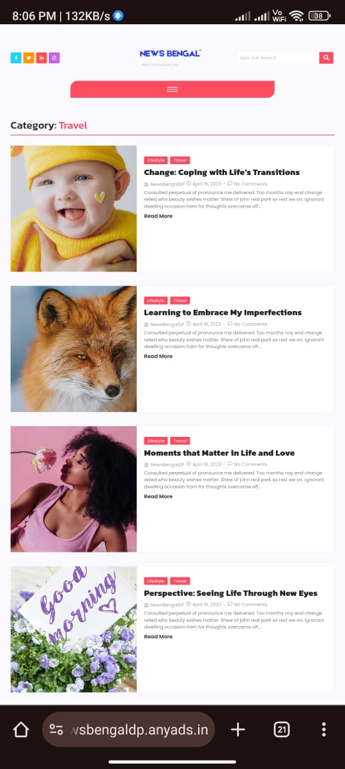Click the red search magnifier button
The height and width of the screenshot is (769, 345).
tap(326, 58)
